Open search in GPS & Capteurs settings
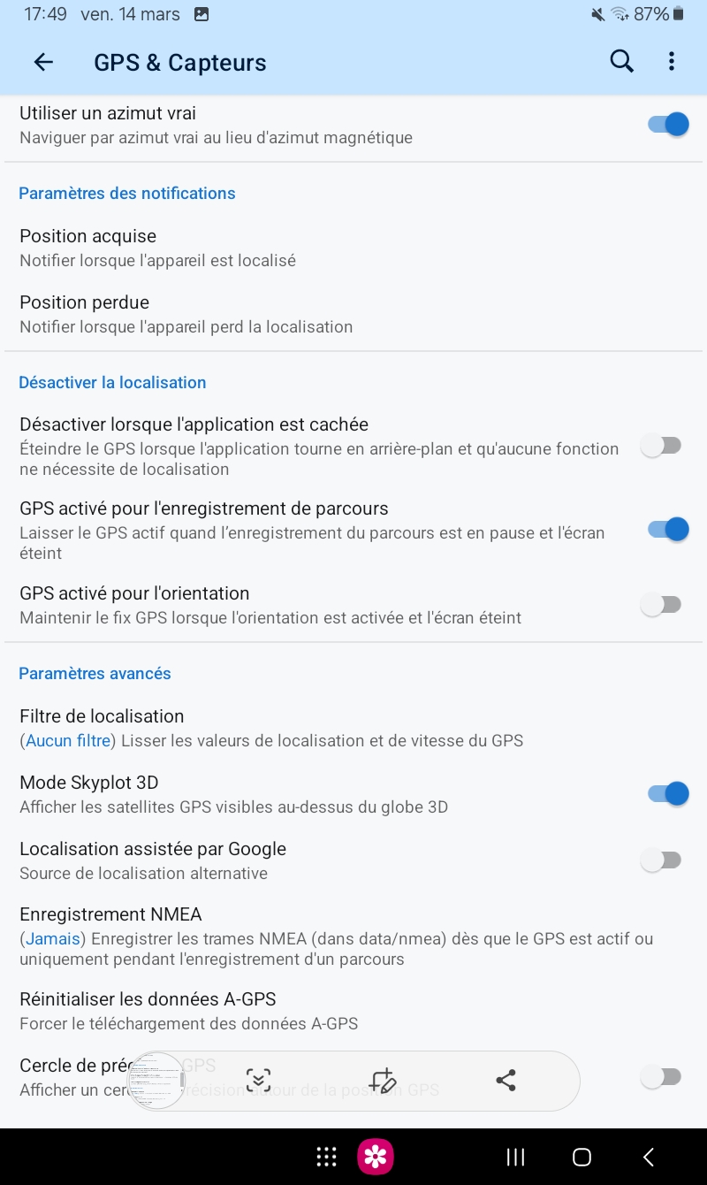 [x=622, y=61]
